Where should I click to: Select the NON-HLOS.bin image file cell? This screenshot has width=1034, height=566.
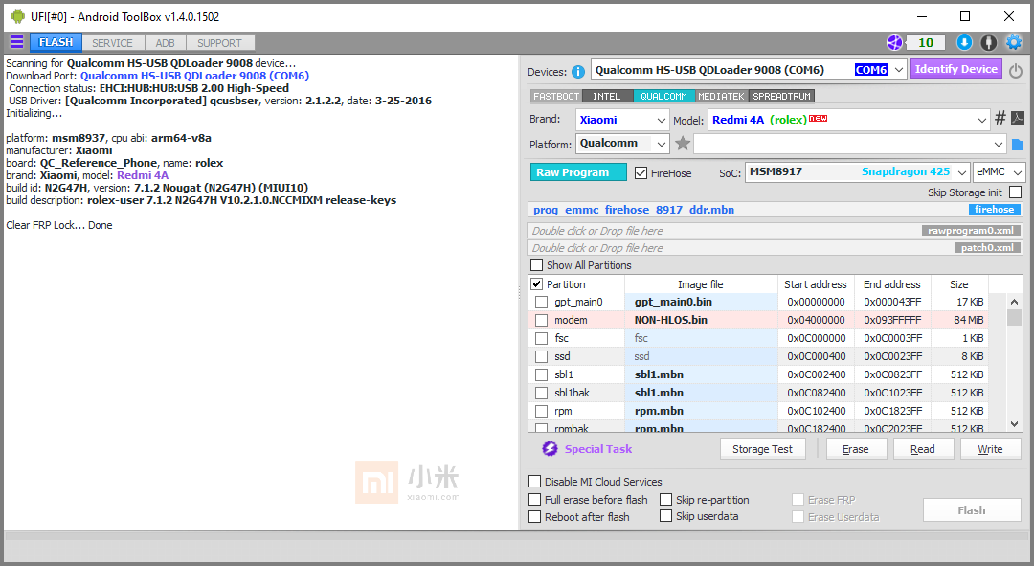[x=701, y=320]
